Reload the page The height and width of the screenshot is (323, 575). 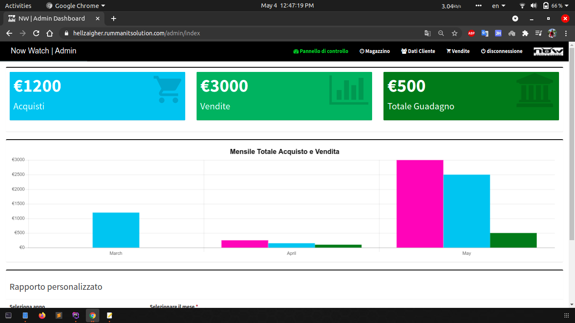36,33
